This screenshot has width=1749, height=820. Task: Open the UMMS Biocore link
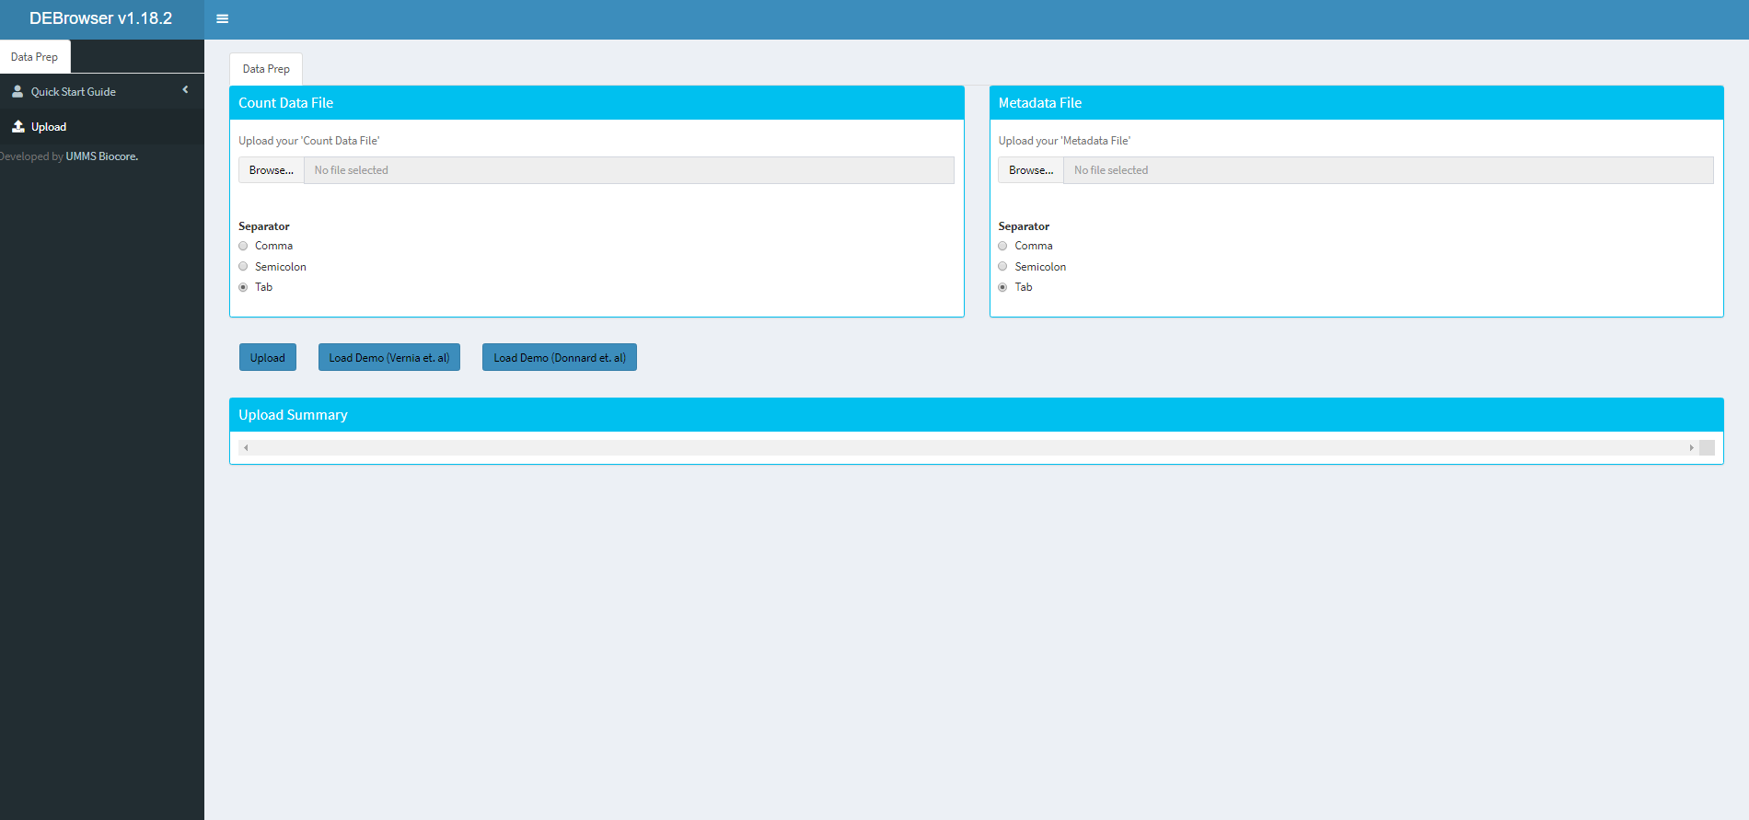click(101, 156)
